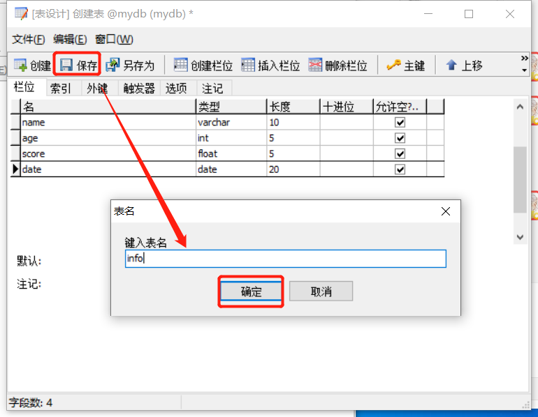Confirm table name with 确定 button
The height and width of the screenshot is (417, 538).
(251, 291)
